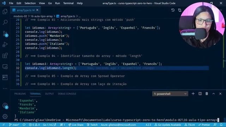Synchronize changes via status bar sync icon
This screenshot has width=226, height=127.
[24, 125]
